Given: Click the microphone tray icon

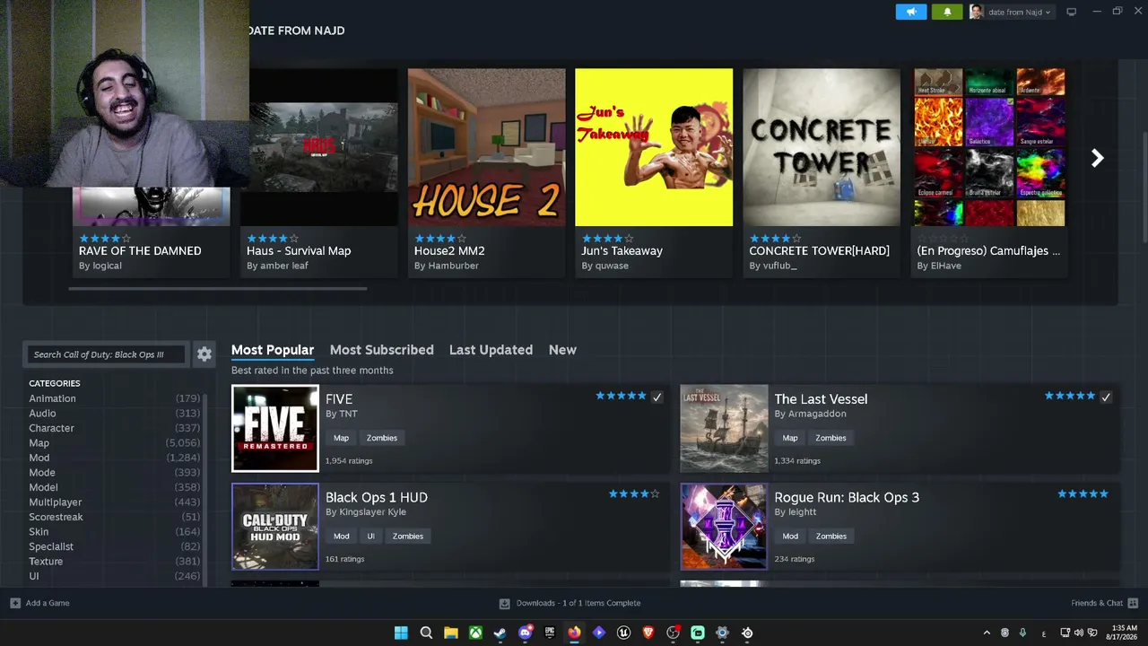Looking at the screenshot, I should [x=1022, y=633].
